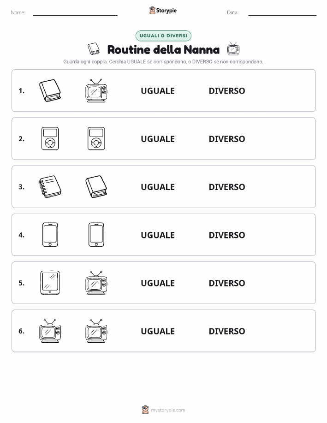Choose DIVERSO for row 1
This screenshot has height=423, width=327.
point(227,91)
